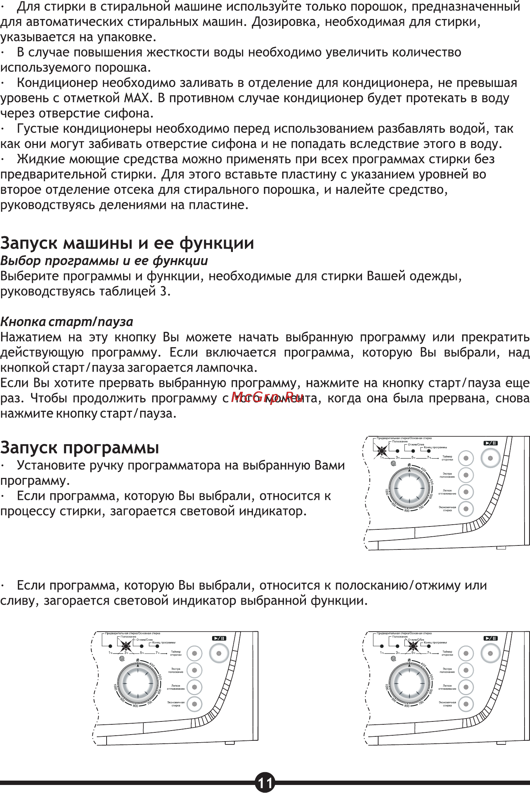This screenshot has height=793, width=530.
Task: Click start/pause round button in Полоскание-lit diagram
Action: tap(219, 654)
